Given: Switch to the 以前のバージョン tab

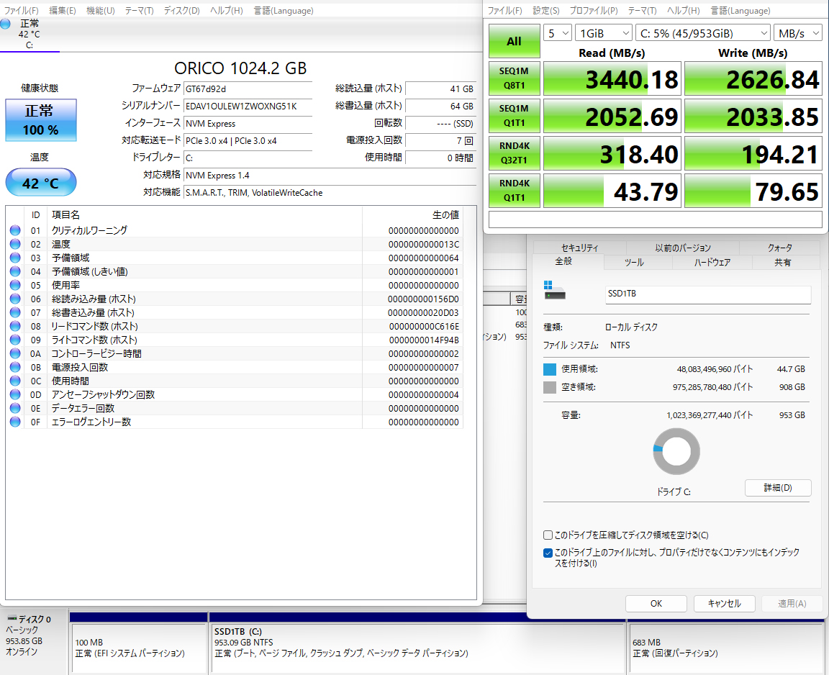Looking at the screenshot, I should tap(682, 248).
